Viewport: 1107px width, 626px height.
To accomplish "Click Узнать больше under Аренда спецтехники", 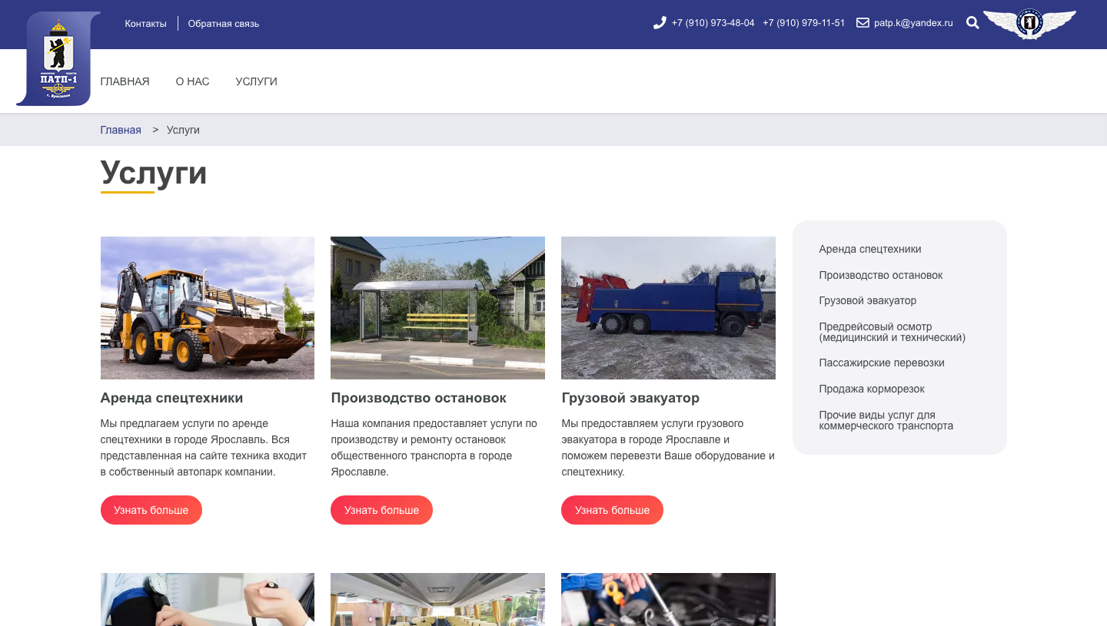I will click(151, 510).
